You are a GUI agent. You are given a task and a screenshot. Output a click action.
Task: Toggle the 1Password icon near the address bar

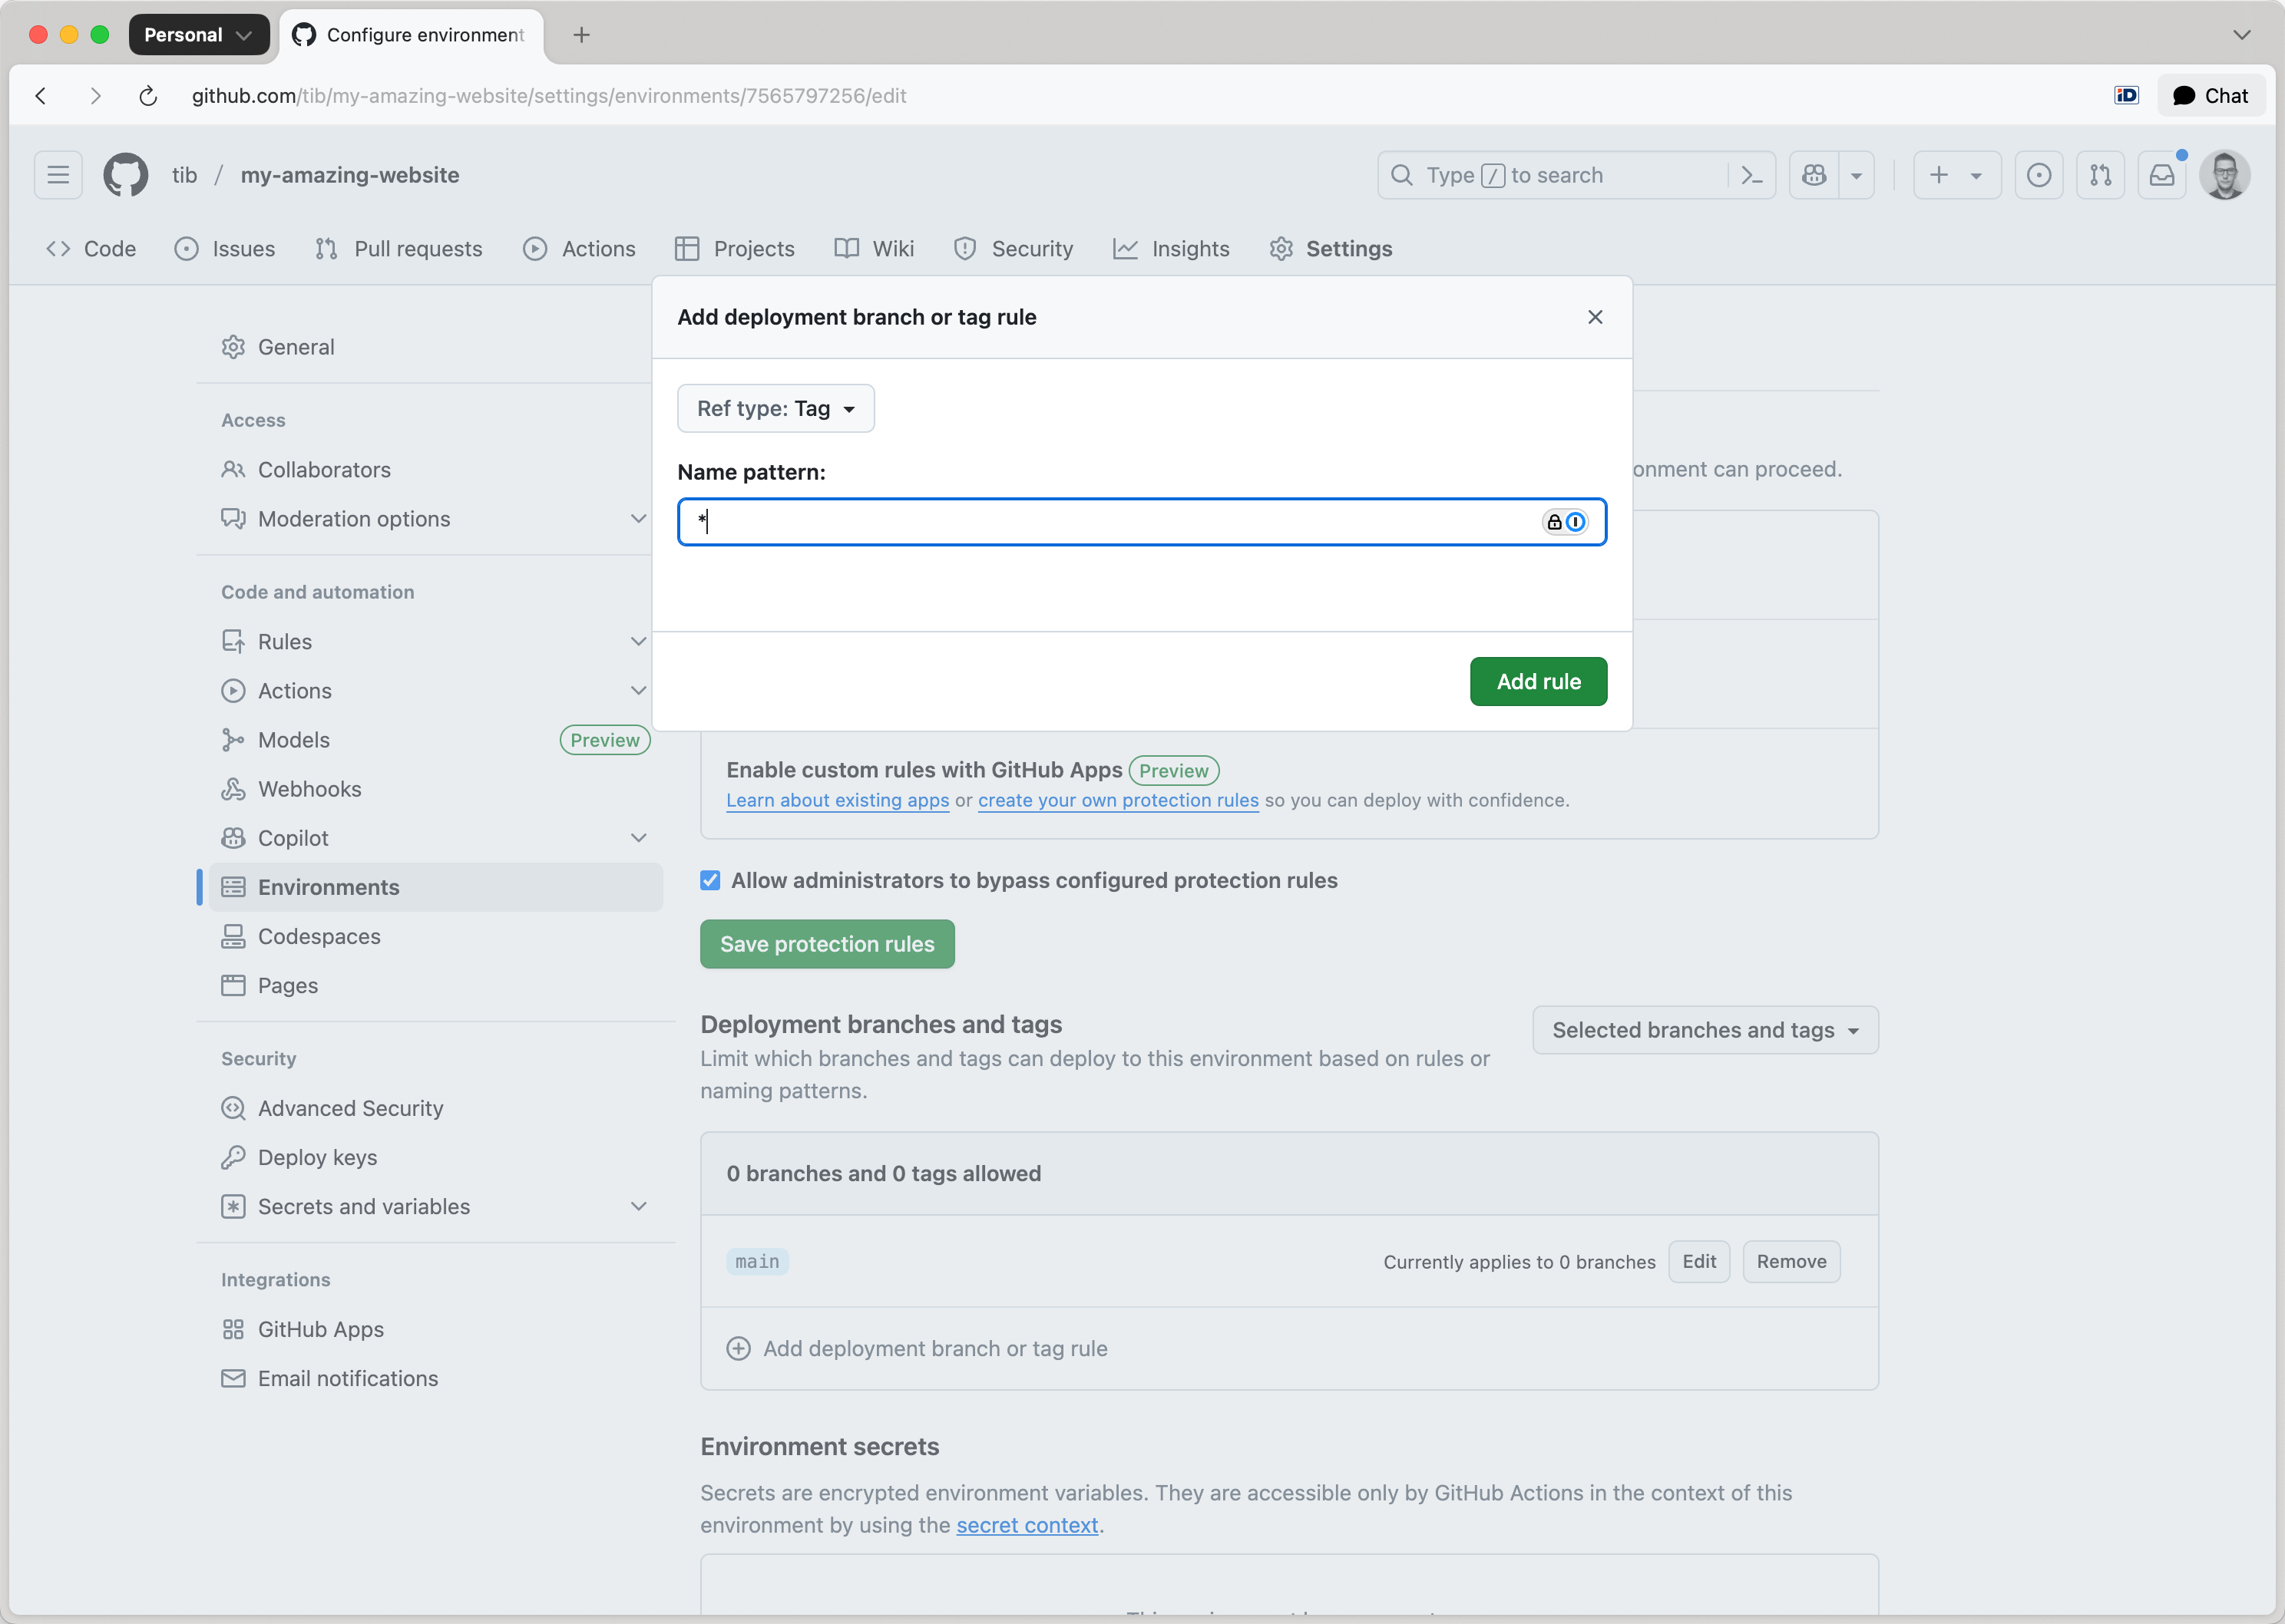[x=2127, y=95]
